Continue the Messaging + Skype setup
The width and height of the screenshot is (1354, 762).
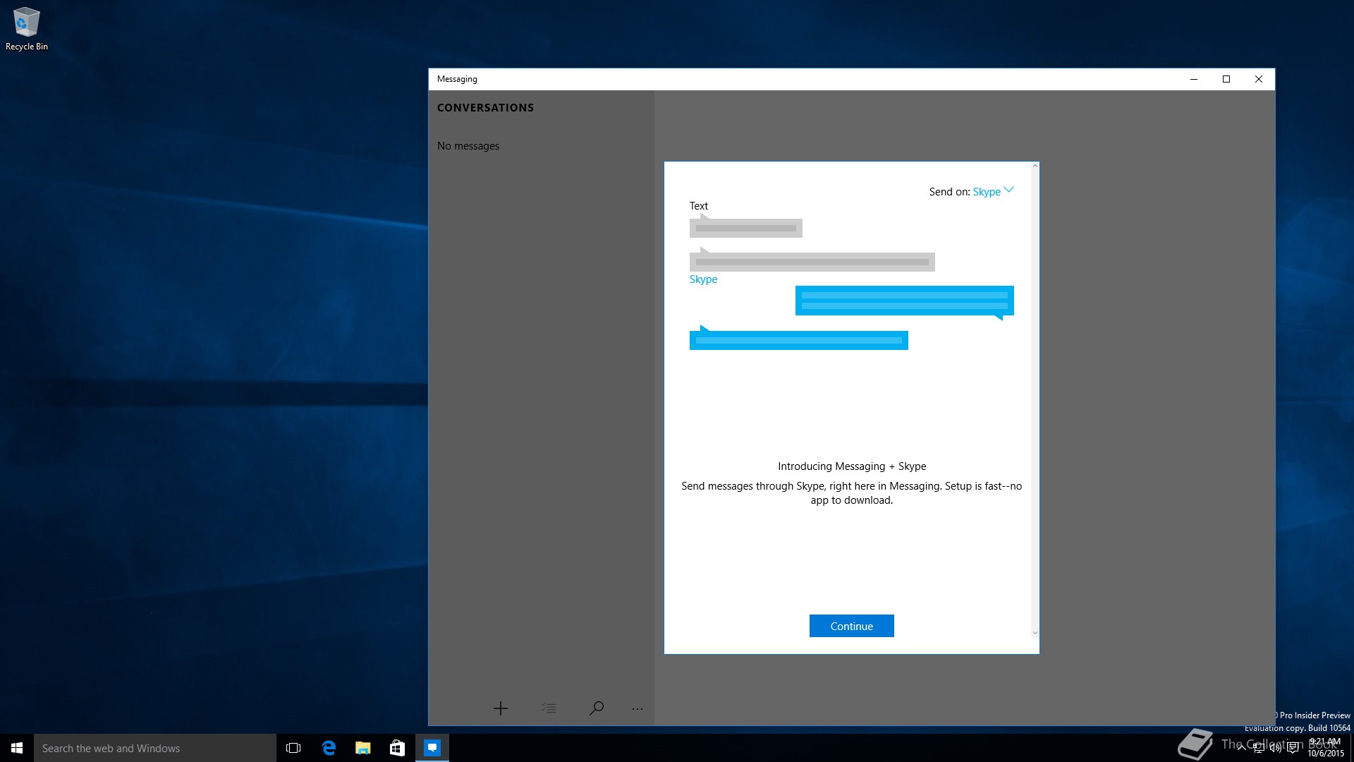851,626
